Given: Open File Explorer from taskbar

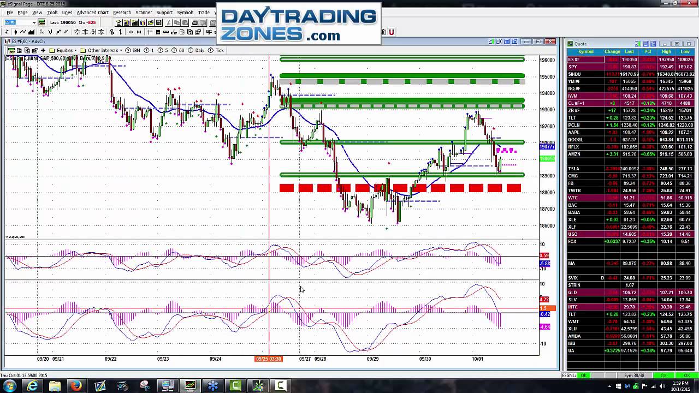Looking at the screenshot, I should coord(55,386).
